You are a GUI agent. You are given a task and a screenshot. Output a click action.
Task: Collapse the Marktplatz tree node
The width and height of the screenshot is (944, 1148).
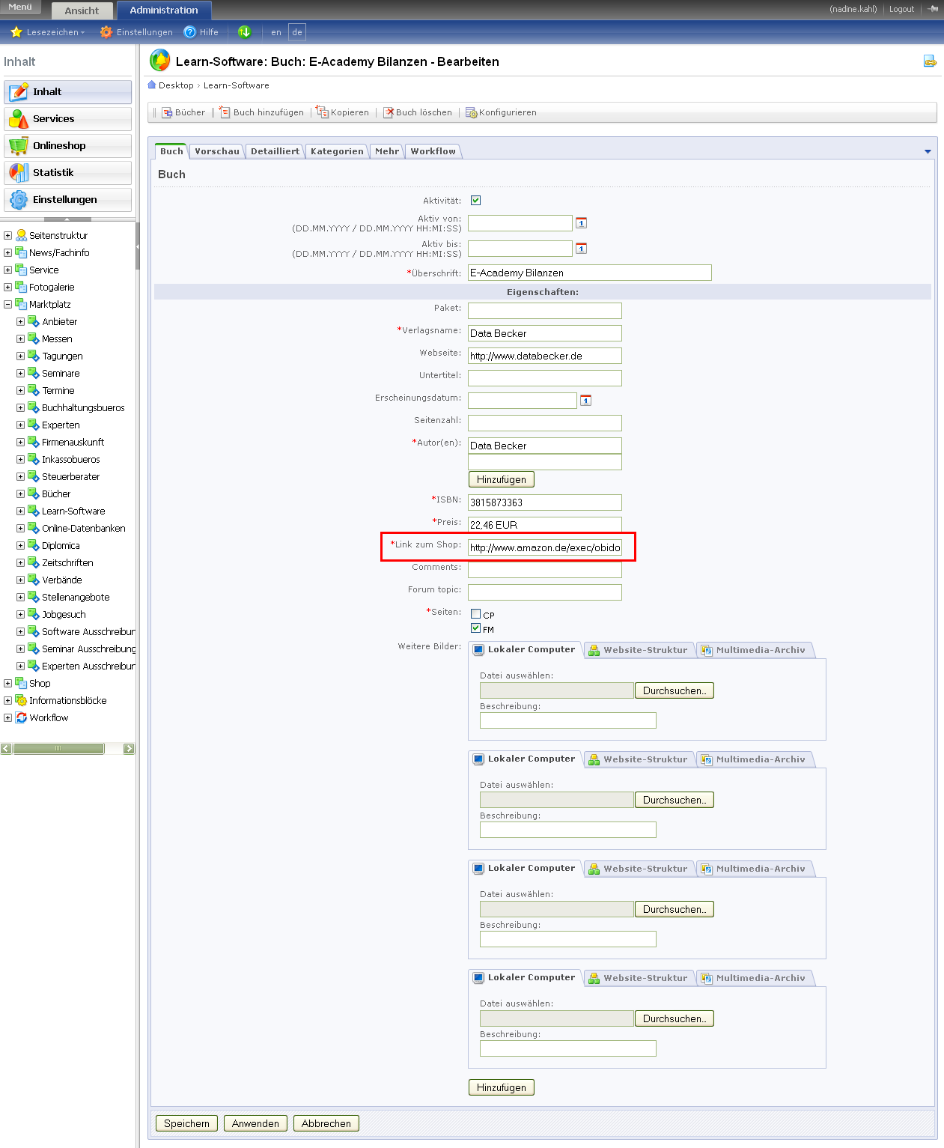pos(7,305)
